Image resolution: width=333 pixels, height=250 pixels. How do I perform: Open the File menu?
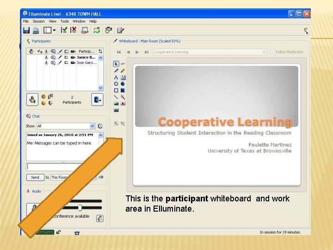(x=26, y=21)
